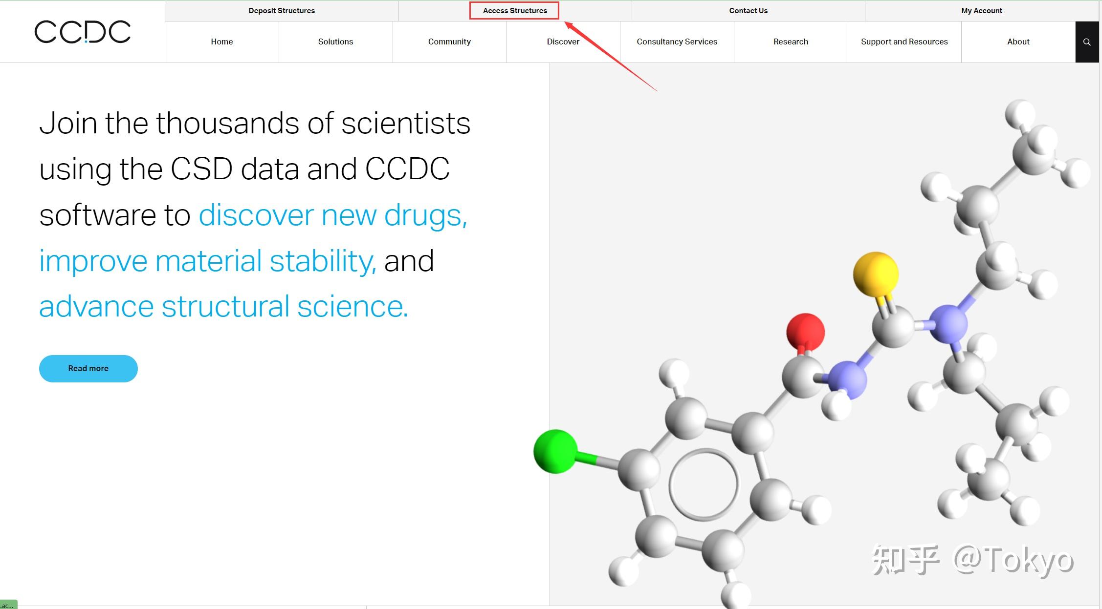Open the Community menu

pyautogui.click(x=449, y=42)
